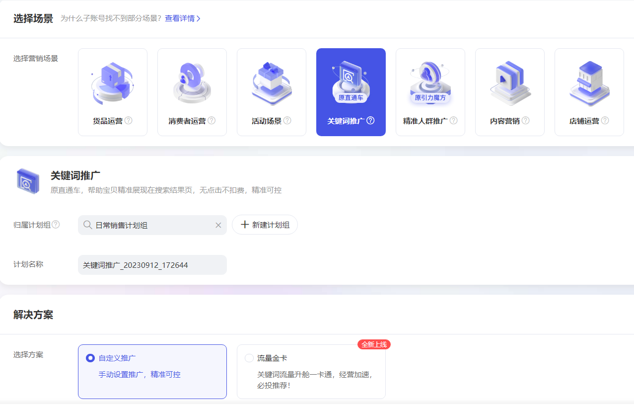Viewport: 634px width, 405px height.
Task: Choose the 流量金卡 solution card
Action: 311,372
